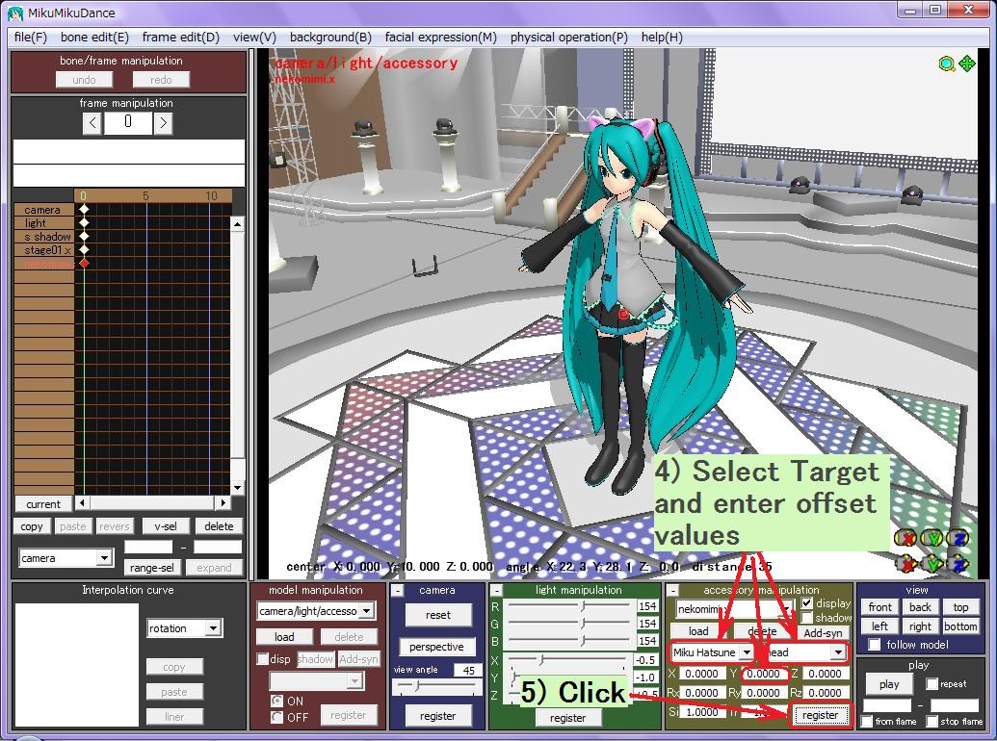Click the green four-arrow pan icon
997x741 pixels.
(x=967, y=64)
